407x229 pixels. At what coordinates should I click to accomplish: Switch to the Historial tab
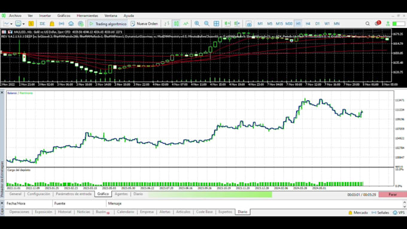tap(65, 212)
